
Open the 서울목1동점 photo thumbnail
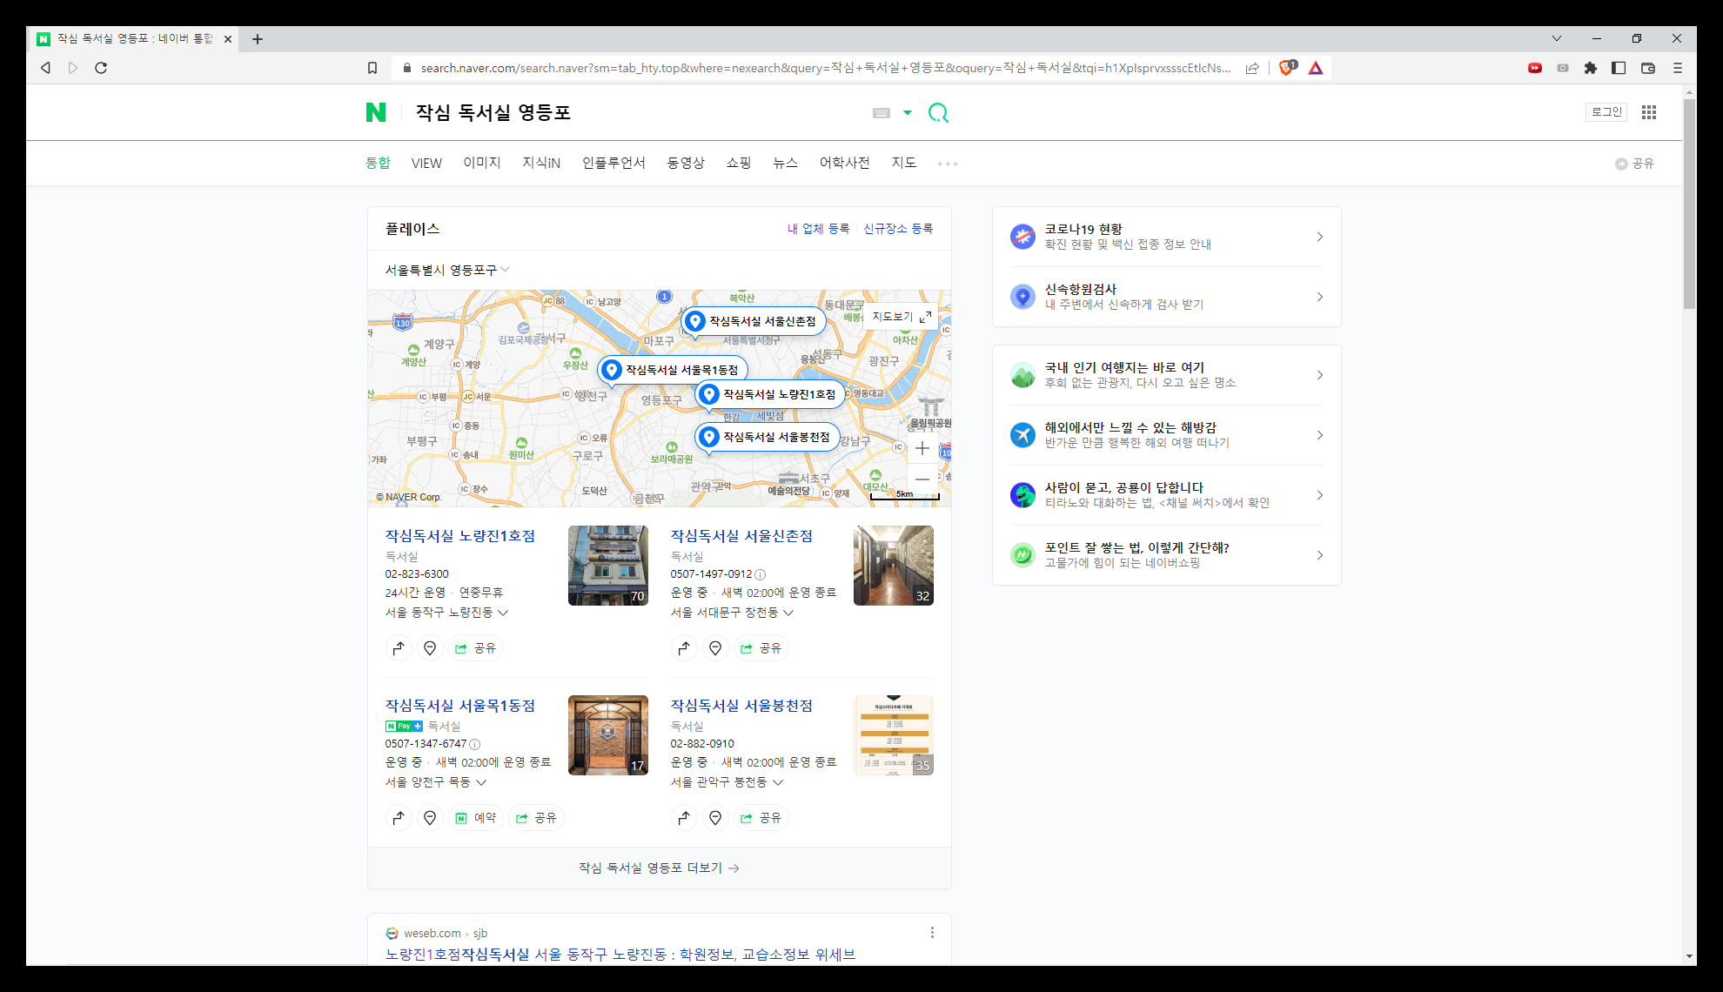point(608,735)
